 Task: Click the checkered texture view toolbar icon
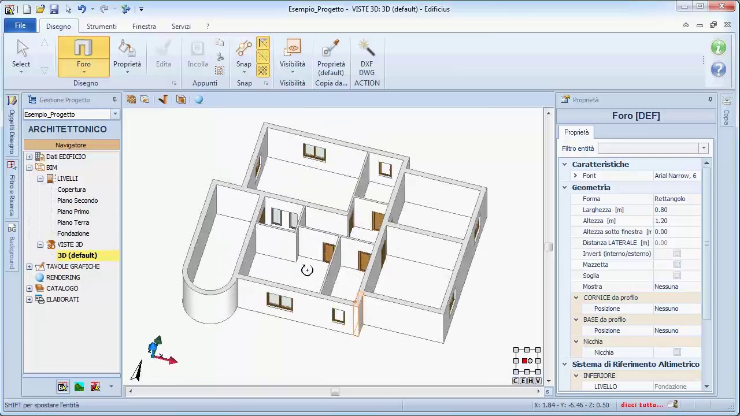pos(131,99)
